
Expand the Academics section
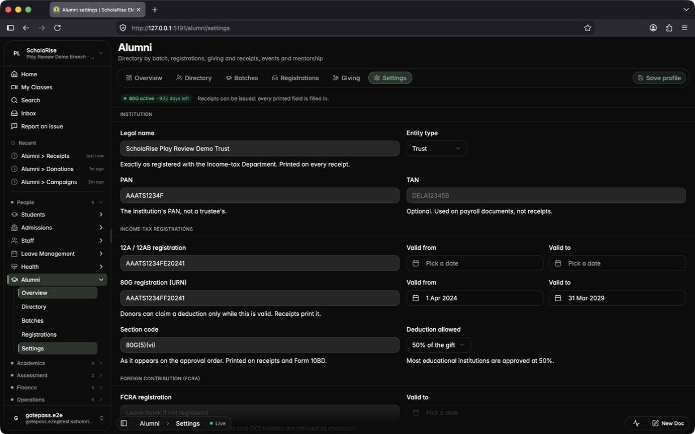click(57, 363)
